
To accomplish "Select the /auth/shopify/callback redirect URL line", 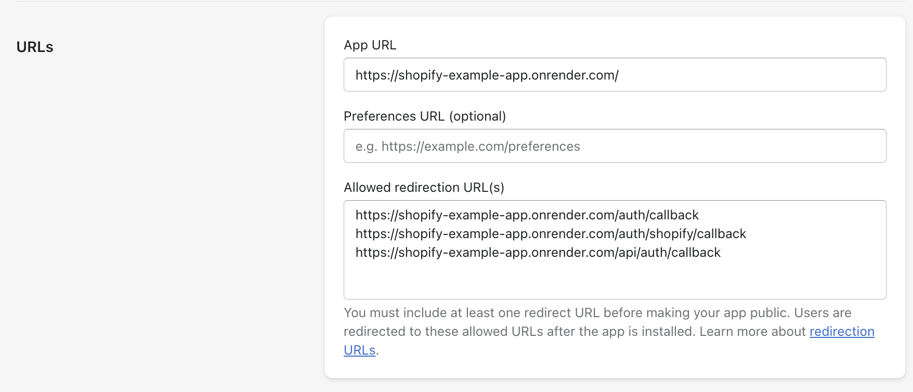I will pos(551,233).
